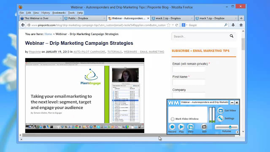Open Settings wrench icon

[220, 118]
